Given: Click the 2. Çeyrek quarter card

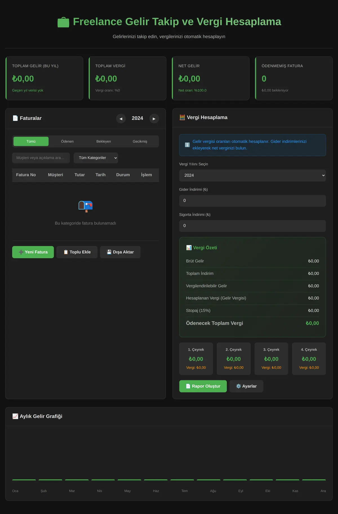Looking at the screenshot, I should click(x=234, y=359).
